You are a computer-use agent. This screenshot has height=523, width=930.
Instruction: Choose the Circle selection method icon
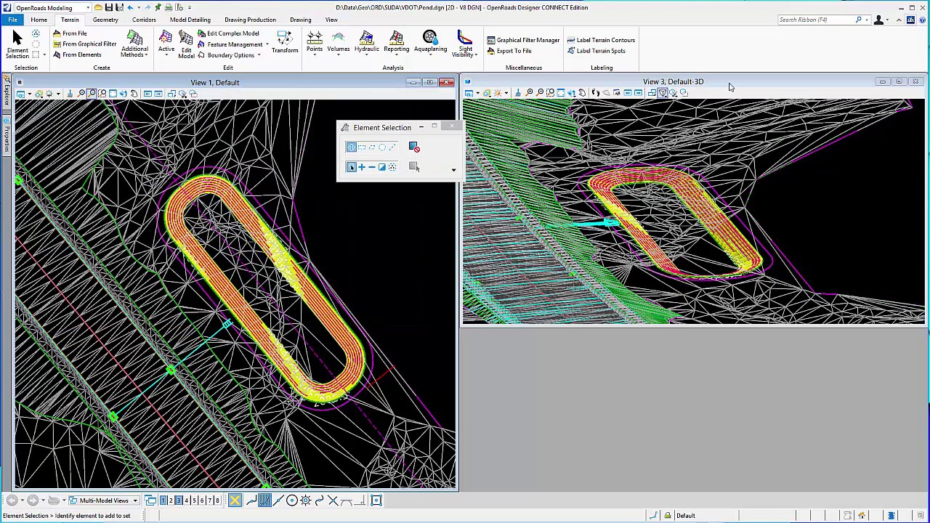tap(381, 147)
